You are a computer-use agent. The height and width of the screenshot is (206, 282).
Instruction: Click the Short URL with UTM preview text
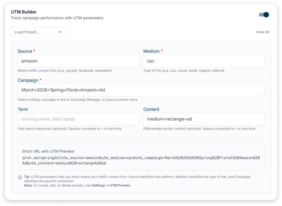(141, 160)
